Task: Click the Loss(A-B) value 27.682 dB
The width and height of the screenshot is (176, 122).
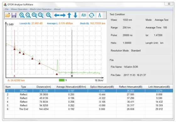Action: [37, 23]
